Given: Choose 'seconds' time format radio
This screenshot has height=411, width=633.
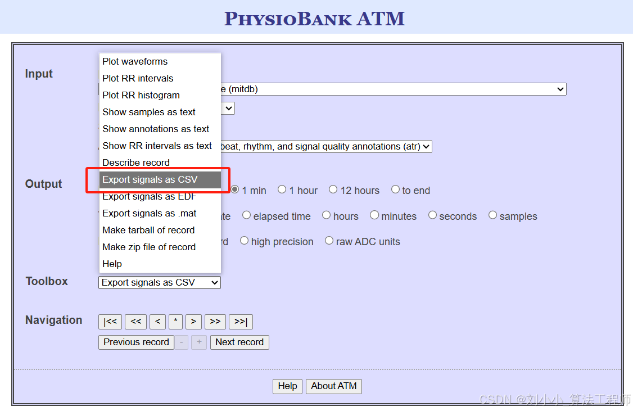Looking at the screenshot, I should (x=432, y=215).
